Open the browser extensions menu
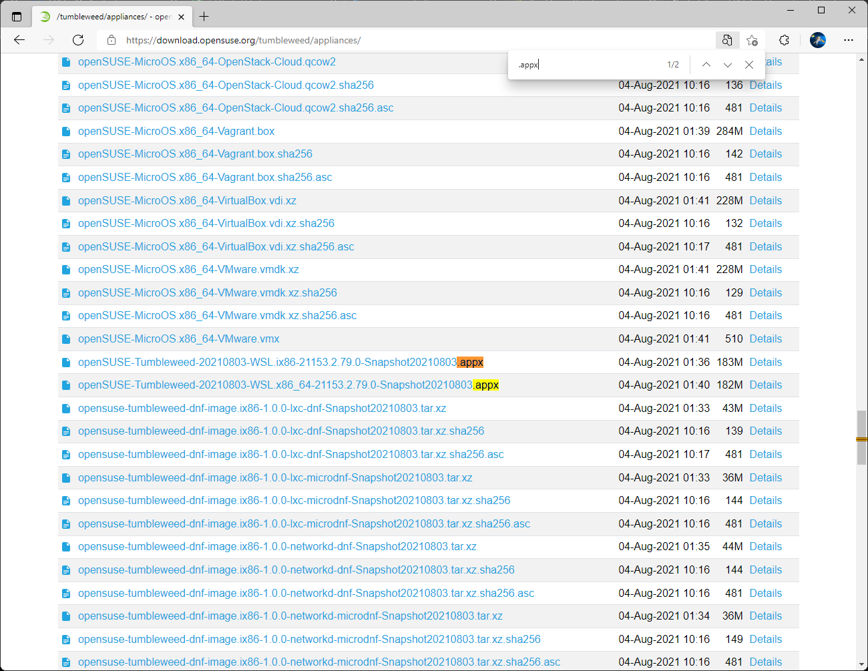The image size is (868, 671). tap(785, 40)
